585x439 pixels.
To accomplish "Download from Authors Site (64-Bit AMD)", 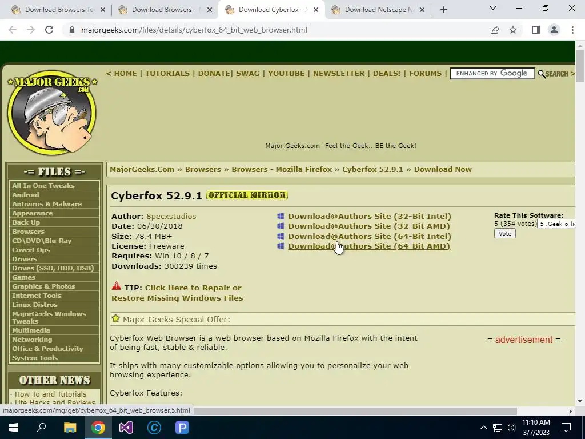I will pos(369,246).
